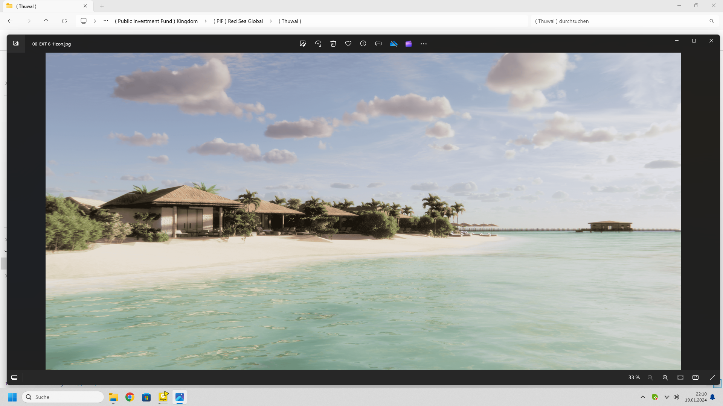The height and width of the screenshot is (406, 723).
Task: Launch Google Chrome from taskbar
Action: pos(130,397)
